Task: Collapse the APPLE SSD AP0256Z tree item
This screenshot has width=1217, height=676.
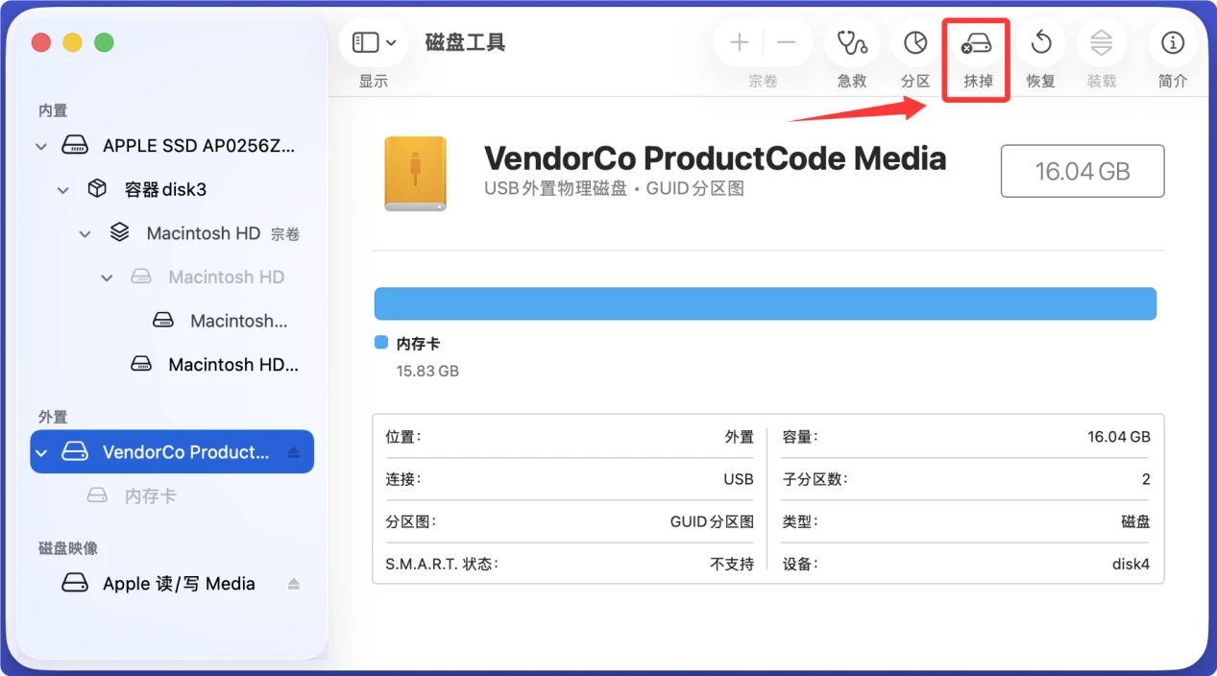Action: click(x=40, y=145)
